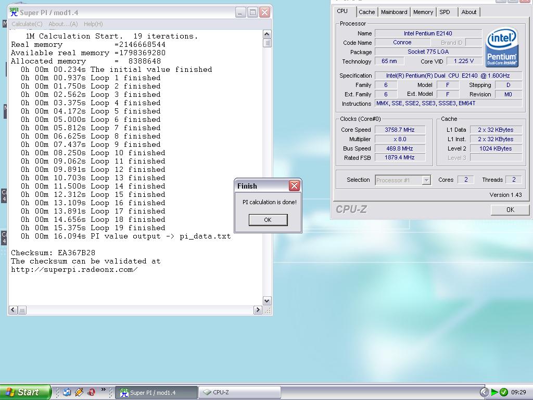Click the CPU-Z taskbar button
The image size is (533, 400).
pyautogui.click(x=239, y=393)
